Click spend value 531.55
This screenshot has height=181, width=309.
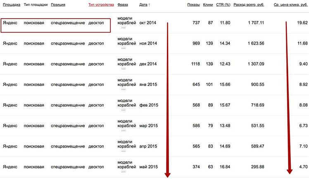point(257,126)
